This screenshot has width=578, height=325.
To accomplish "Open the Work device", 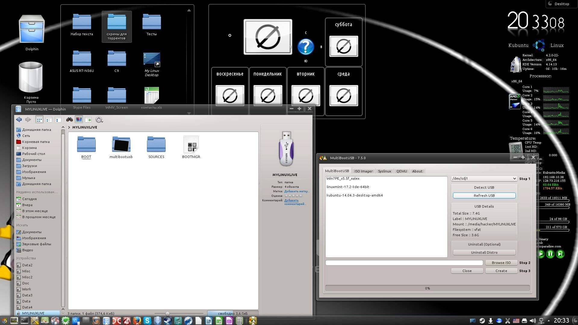I will 26,289.
